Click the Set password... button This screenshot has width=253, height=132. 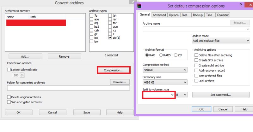[x=221, y=95]
